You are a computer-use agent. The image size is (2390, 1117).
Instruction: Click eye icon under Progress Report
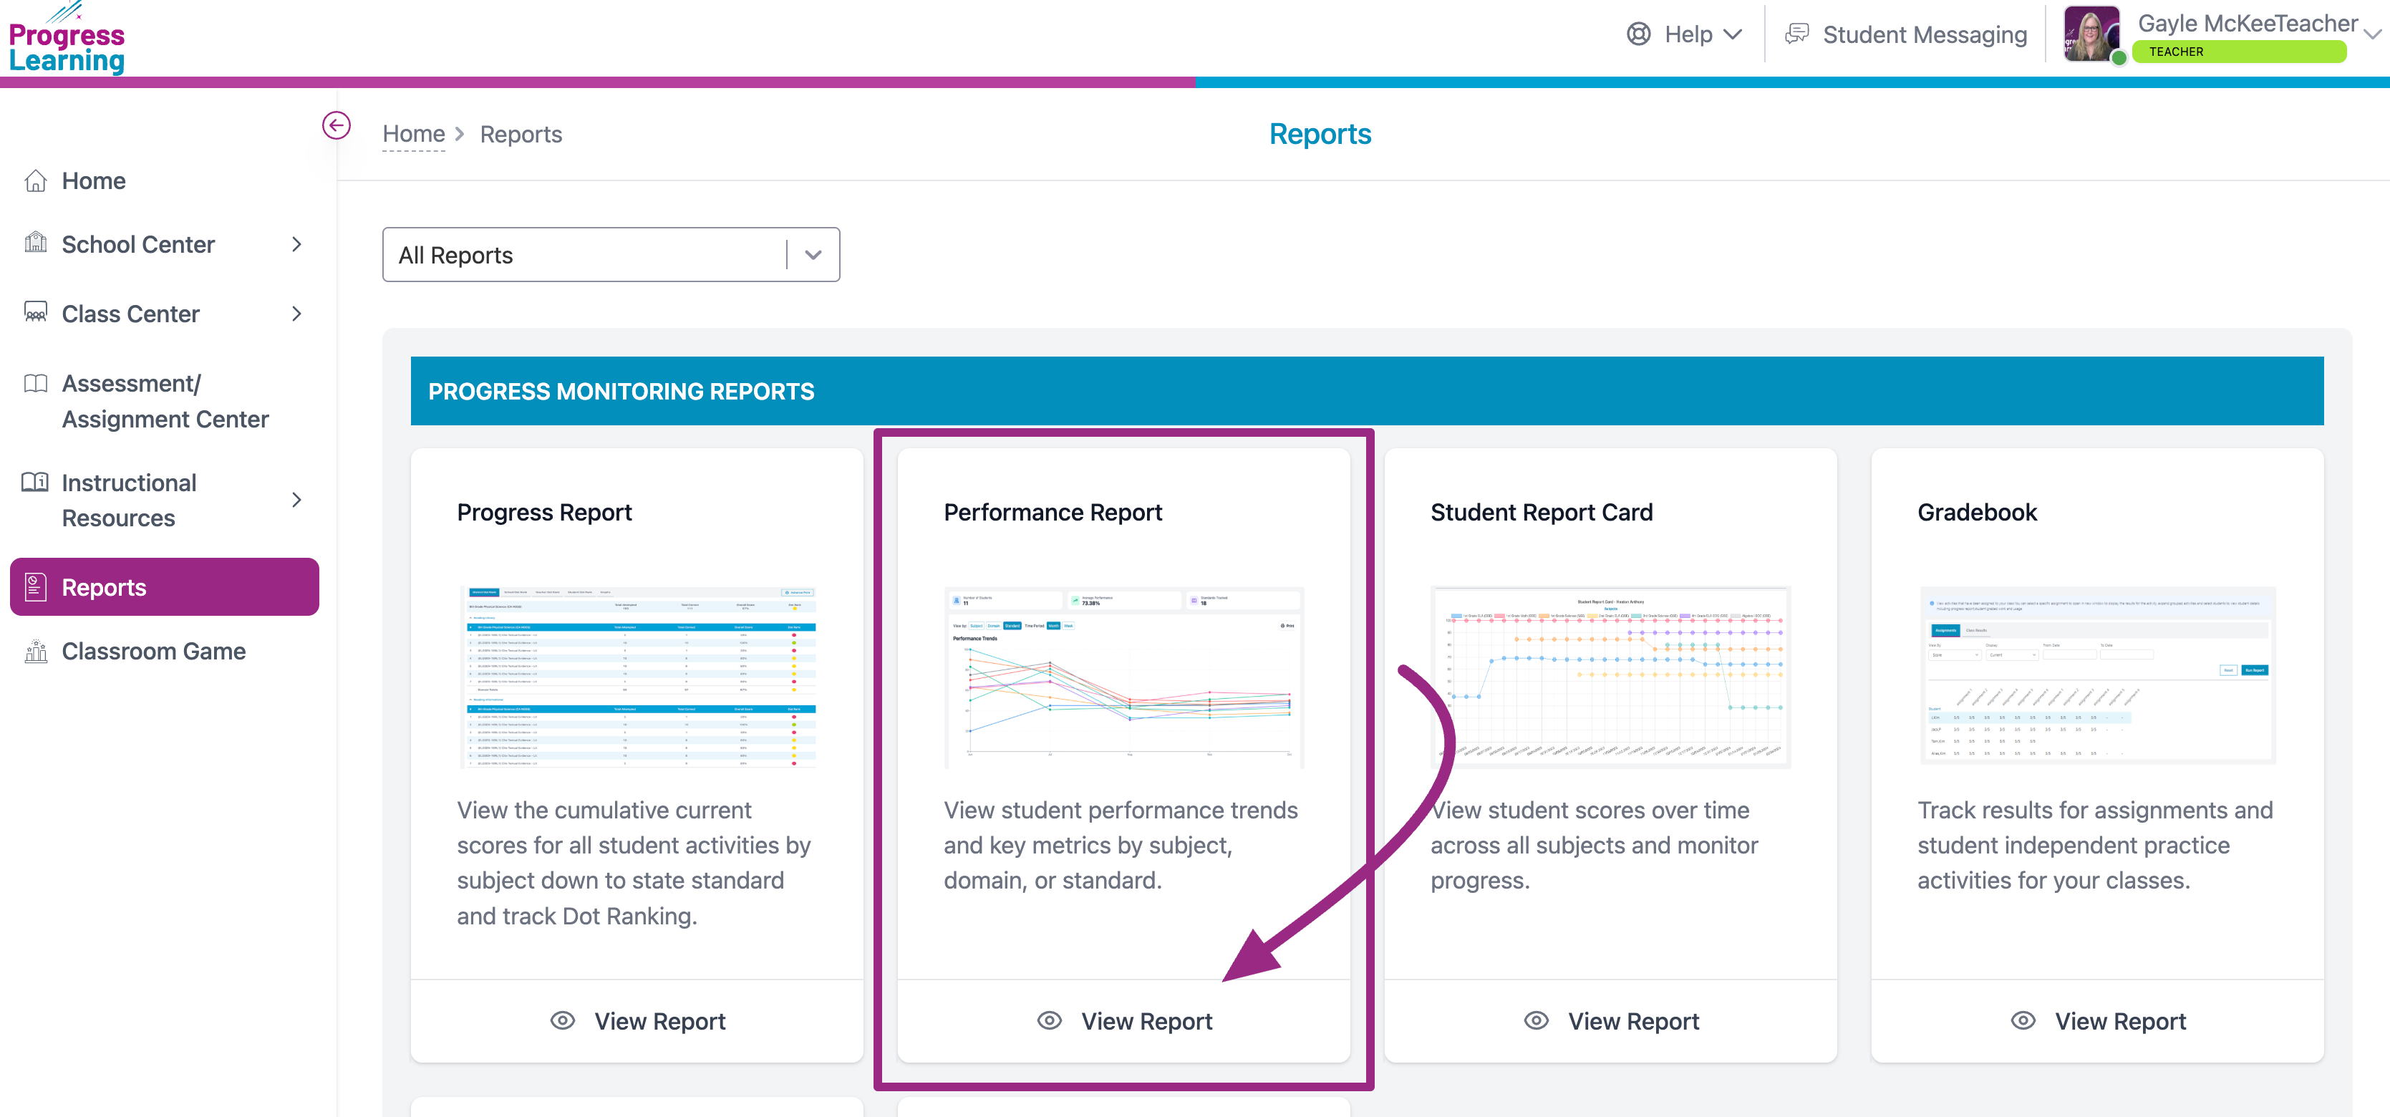point(562,1020)
